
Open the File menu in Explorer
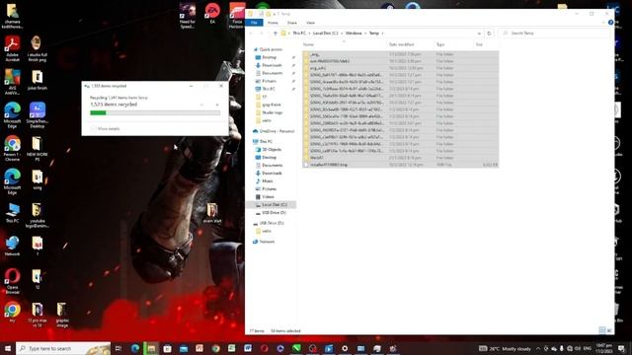click(x=254, y=23)
